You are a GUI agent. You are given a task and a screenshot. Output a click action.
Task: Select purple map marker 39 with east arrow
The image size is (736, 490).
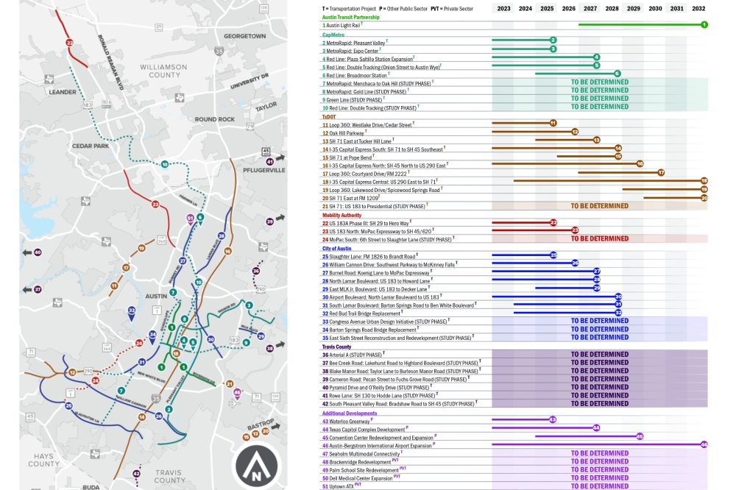point(270,221)
